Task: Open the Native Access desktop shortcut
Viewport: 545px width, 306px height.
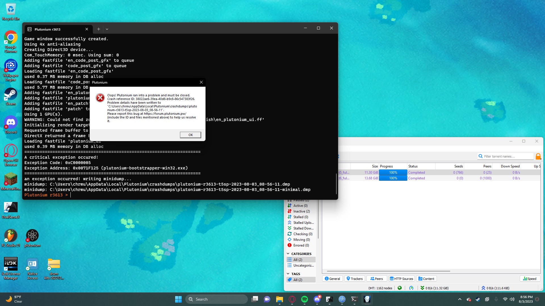Action: (x=32, y=269)
